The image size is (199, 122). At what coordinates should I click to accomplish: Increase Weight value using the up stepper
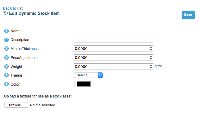(151, 66)
